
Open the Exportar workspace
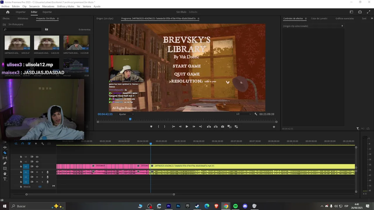pos(47,12)
